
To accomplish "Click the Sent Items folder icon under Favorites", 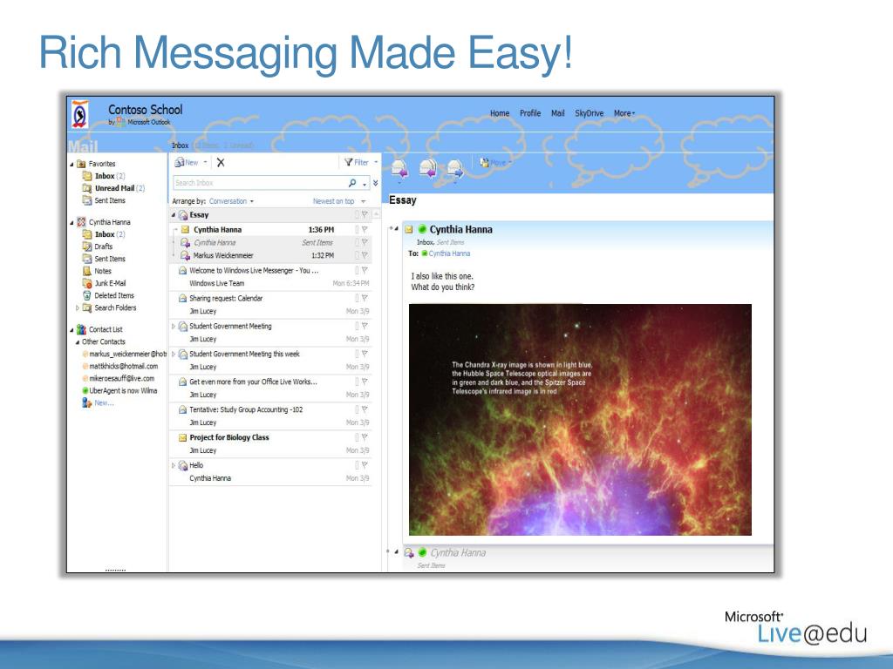I will 87,200.
